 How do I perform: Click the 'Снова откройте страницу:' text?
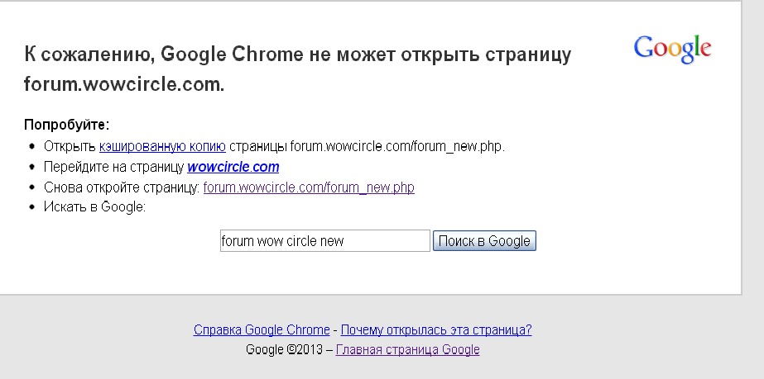pos(122,187)
